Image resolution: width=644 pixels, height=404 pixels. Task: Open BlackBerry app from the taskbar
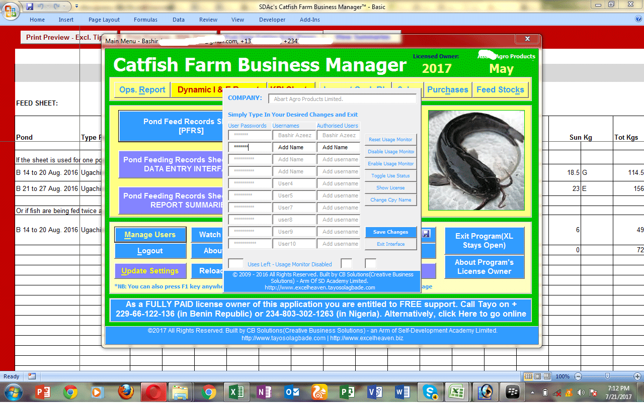click(514, 392)
